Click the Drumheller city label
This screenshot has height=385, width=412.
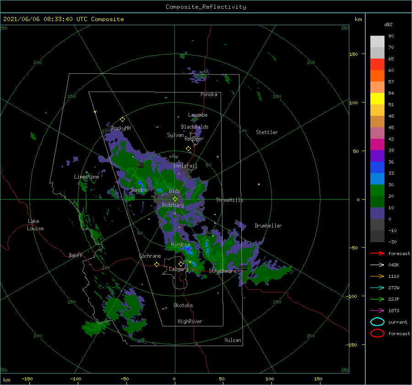(x=268, y=226)
